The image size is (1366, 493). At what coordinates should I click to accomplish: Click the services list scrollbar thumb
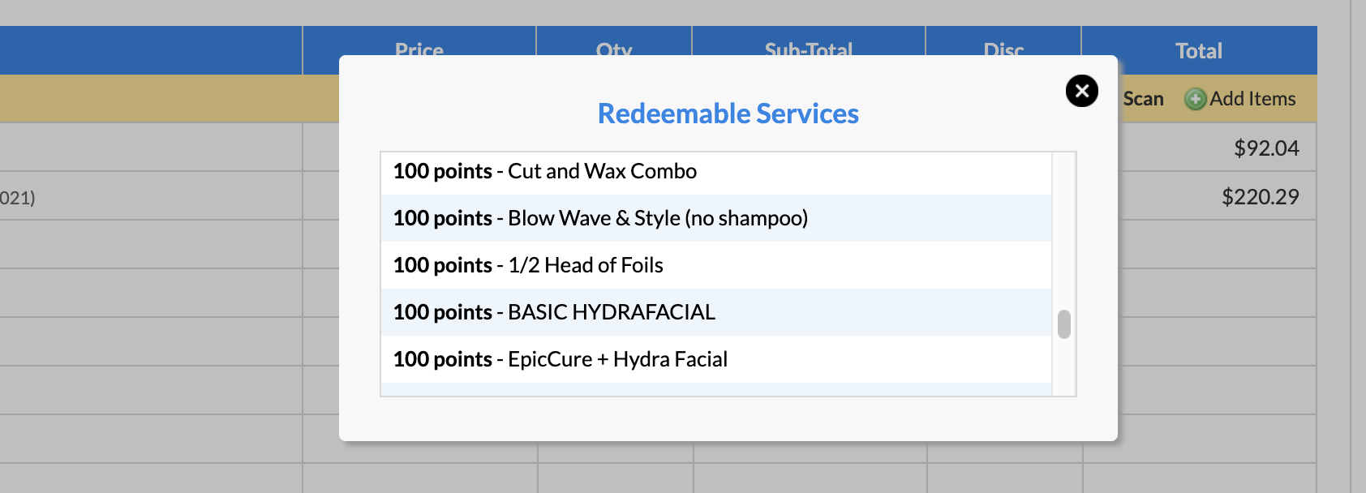pos(1064,324)
